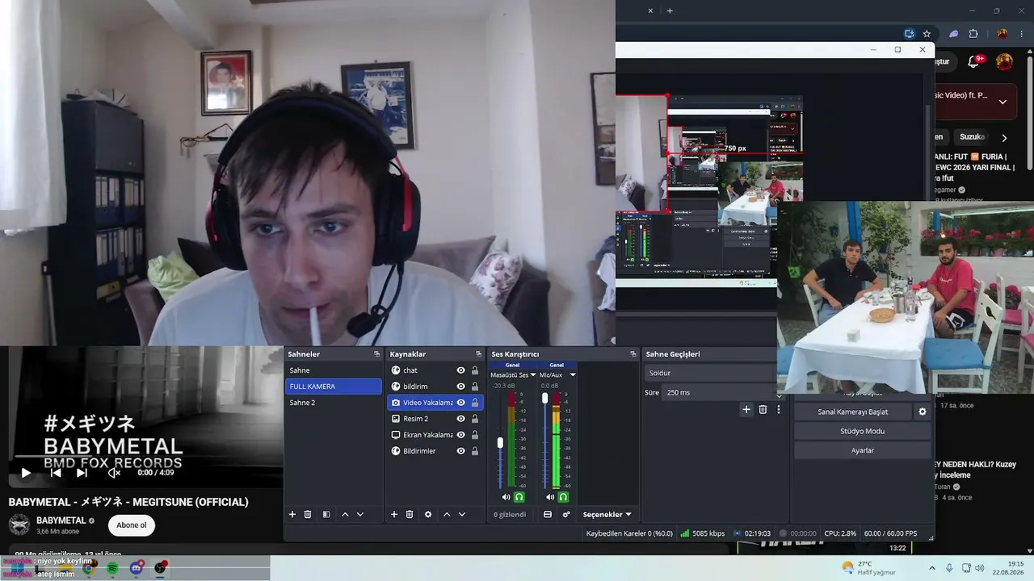Open Stüdyo Modu
1034x581 pixels.
862,431
